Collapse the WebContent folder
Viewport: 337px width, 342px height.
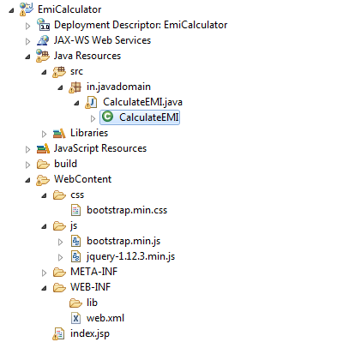point(27,180)
